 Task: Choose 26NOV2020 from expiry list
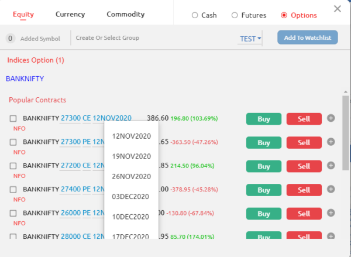132,177
